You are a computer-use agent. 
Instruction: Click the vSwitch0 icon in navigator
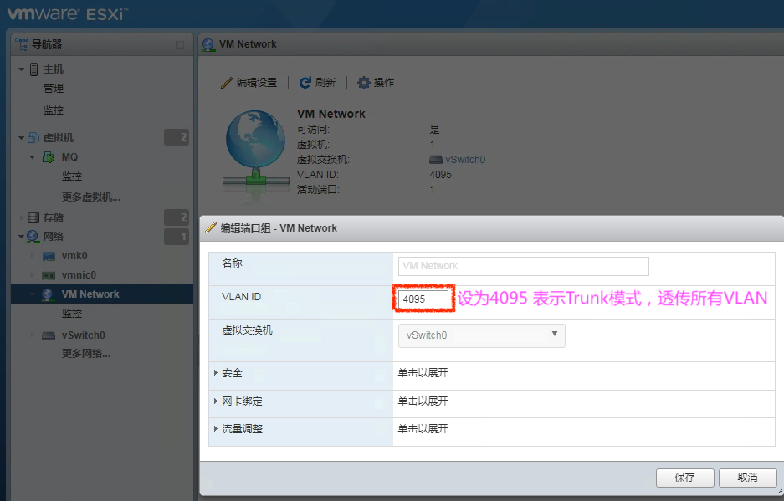pos(49,335)
